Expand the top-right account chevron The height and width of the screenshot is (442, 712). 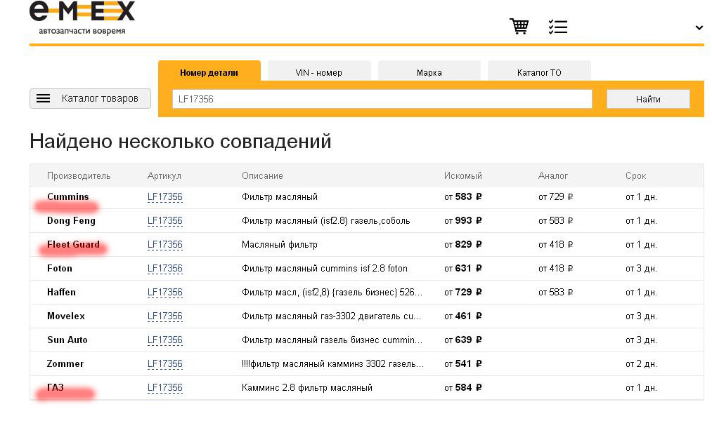pyautogui.click(x=699, y=28)
